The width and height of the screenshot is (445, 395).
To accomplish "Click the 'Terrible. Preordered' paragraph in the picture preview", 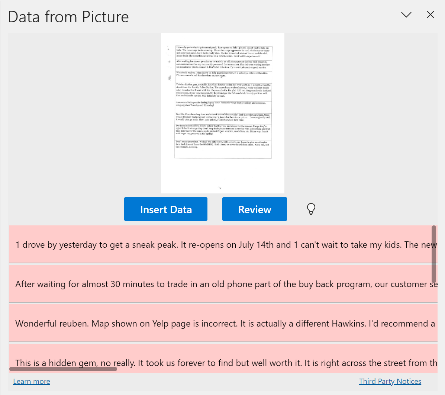I will coord(223,118).
